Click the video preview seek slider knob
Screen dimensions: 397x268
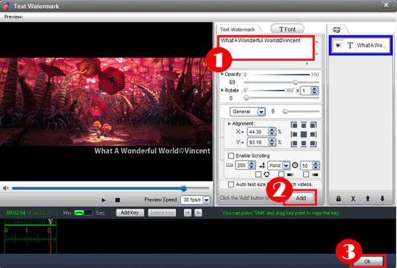tap(184, 188)
